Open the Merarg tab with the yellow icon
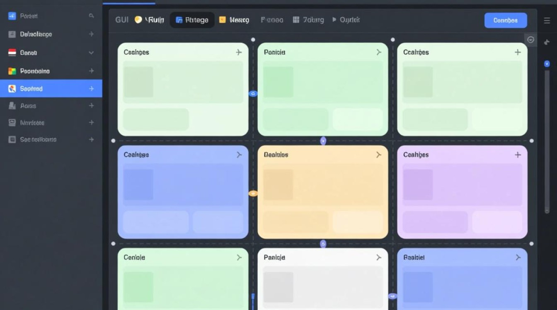This screenshot has height=310, width=557. click(234, 20)
